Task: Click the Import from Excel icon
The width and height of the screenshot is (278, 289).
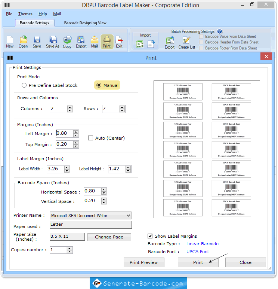Action: click(x=140, y=44)
